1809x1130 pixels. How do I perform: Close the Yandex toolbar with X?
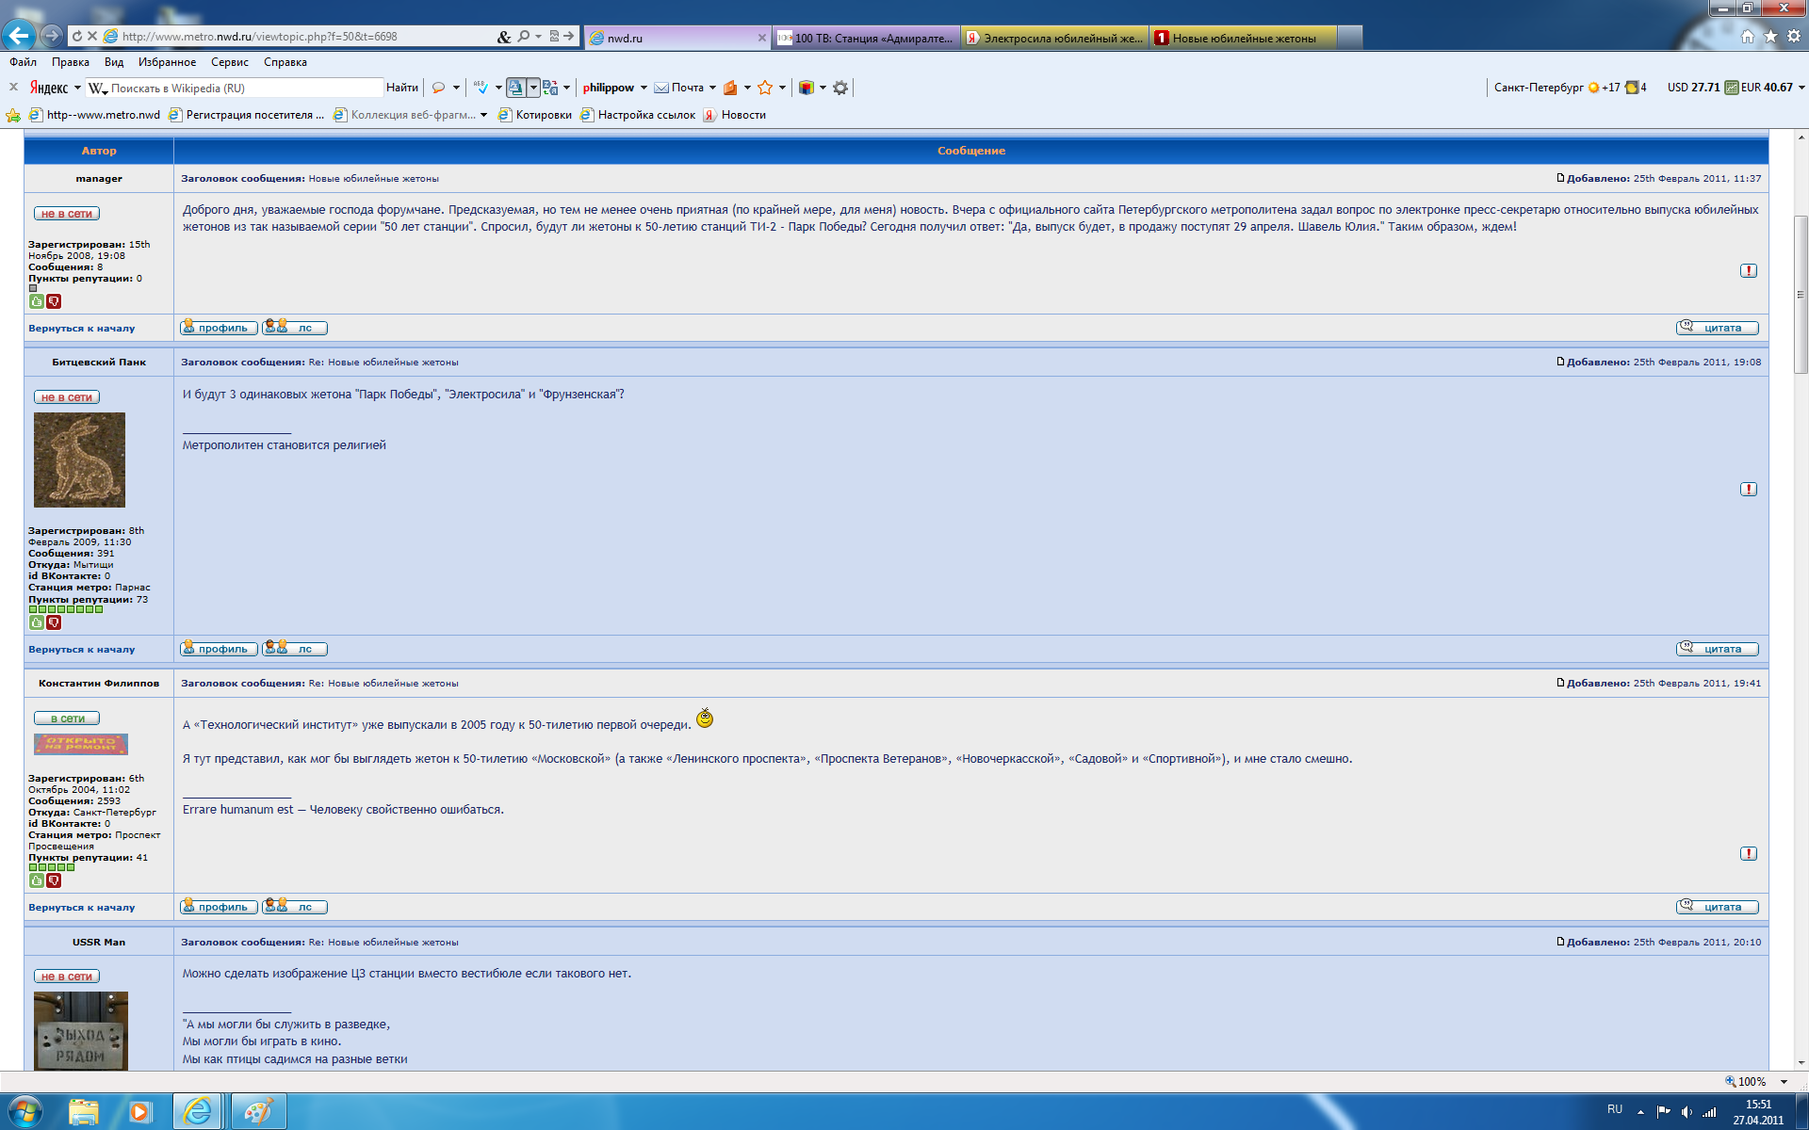coord(13,88)
